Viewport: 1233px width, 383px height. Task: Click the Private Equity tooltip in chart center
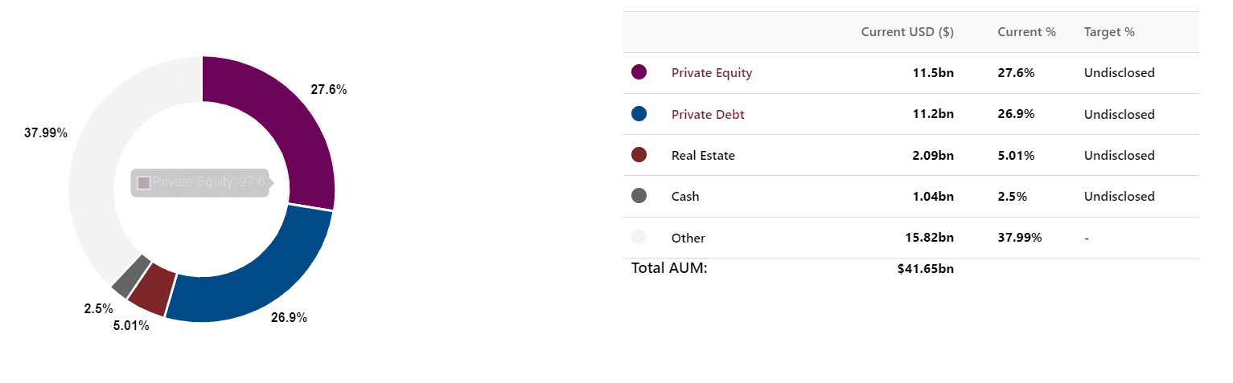tap(201, 182)
